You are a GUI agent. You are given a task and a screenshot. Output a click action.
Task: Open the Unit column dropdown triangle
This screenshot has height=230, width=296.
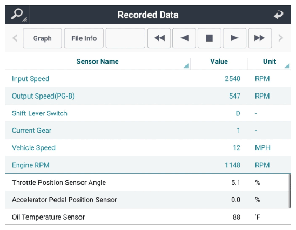point(287,65)
